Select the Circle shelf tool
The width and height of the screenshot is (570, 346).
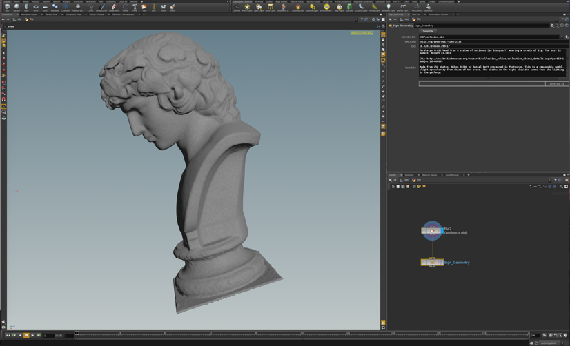[x=126, y=8]
